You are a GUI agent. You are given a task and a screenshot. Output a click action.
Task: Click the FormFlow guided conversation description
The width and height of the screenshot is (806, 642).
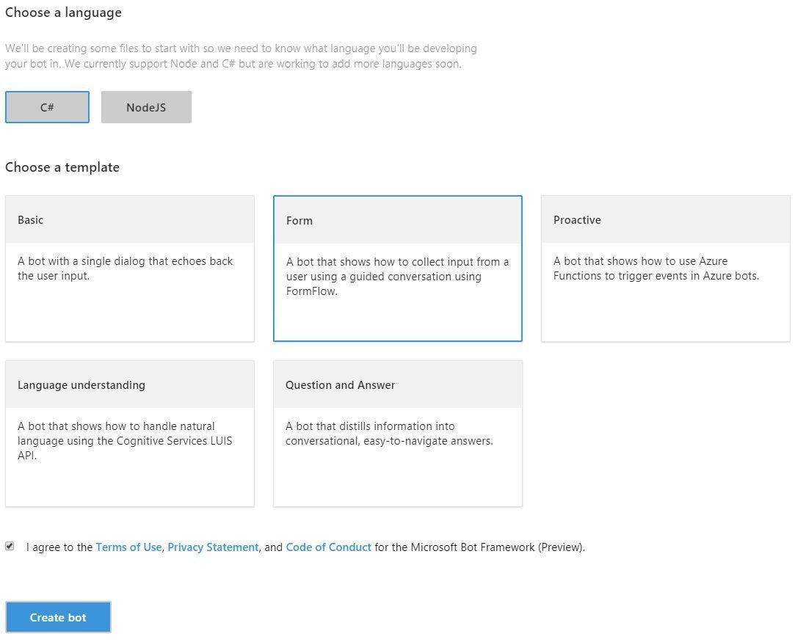pos(397,276)
